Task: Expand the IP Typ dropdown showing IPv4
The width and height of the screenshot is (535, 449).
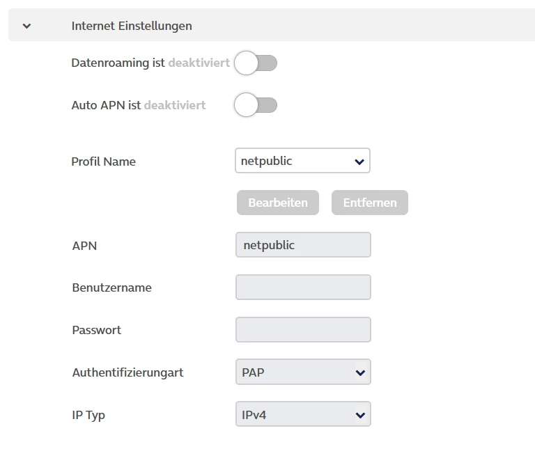Action: coord(302,416)
